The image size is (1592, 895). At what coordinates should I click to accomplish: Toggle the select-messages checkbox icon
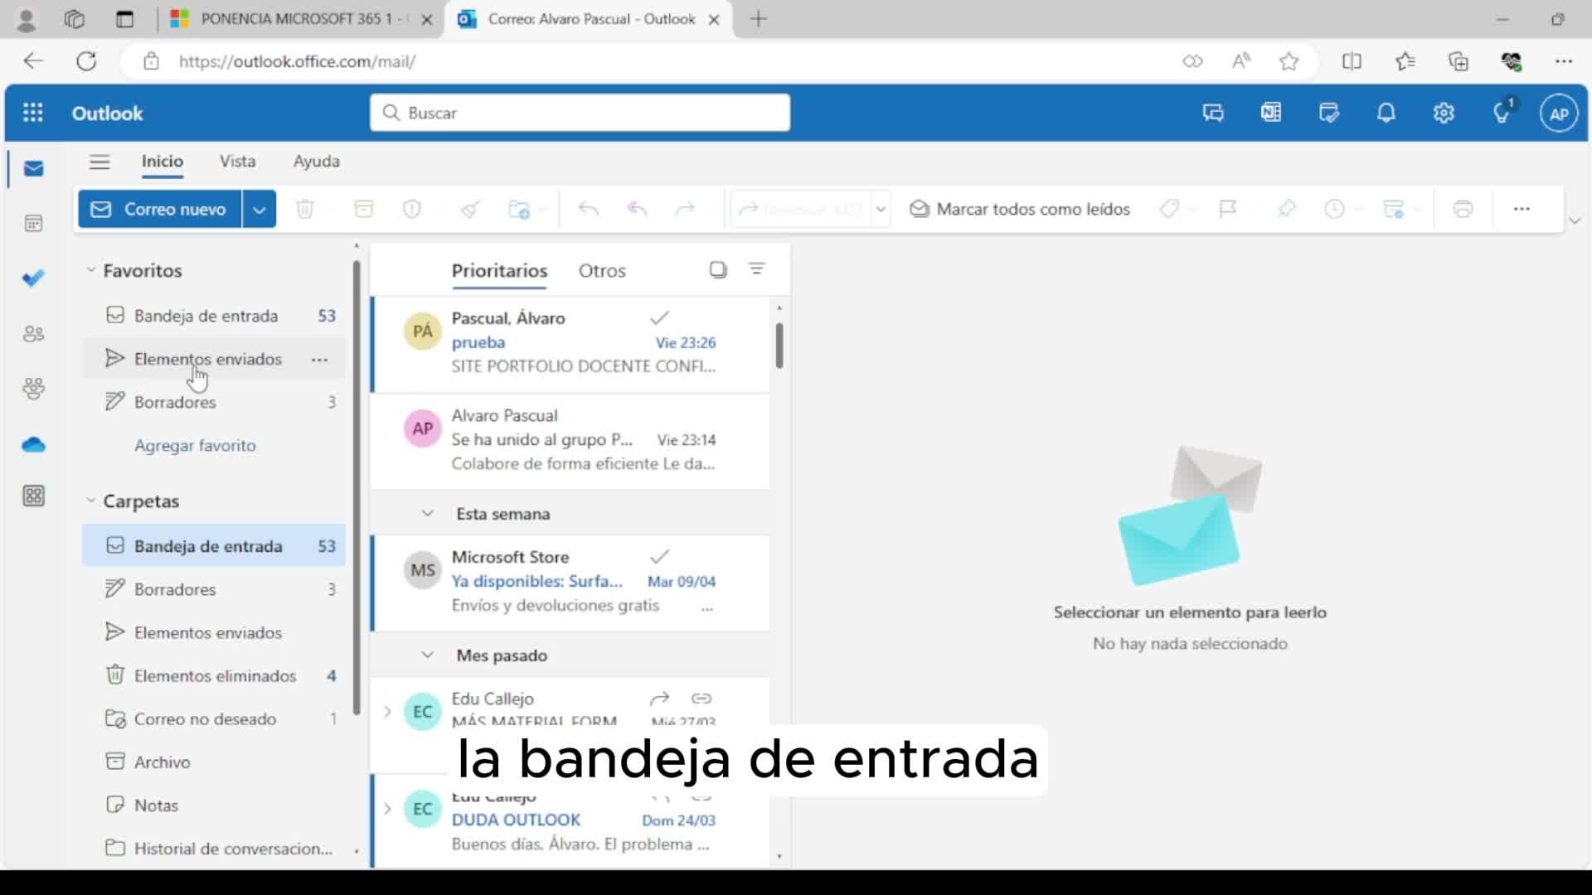[718, 270]
